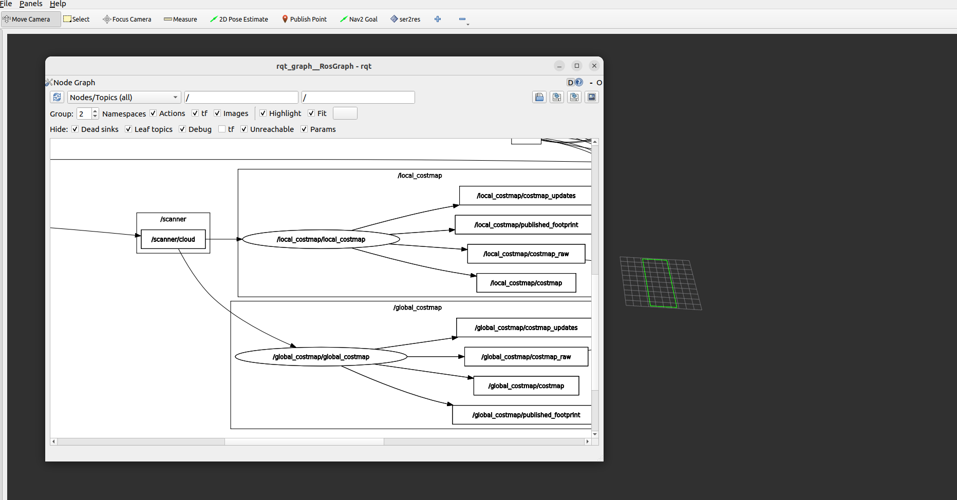Click the /global_costmap/costmap_raw topic box
The image size is (957, 500).
point(526,357)
